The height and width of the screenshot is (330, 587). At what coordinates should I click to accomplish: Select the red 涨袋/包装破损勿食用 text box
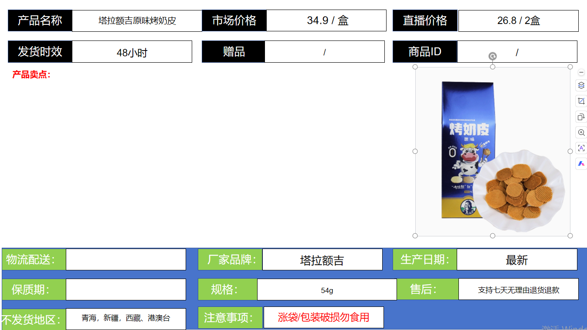[x=323, y=317]
